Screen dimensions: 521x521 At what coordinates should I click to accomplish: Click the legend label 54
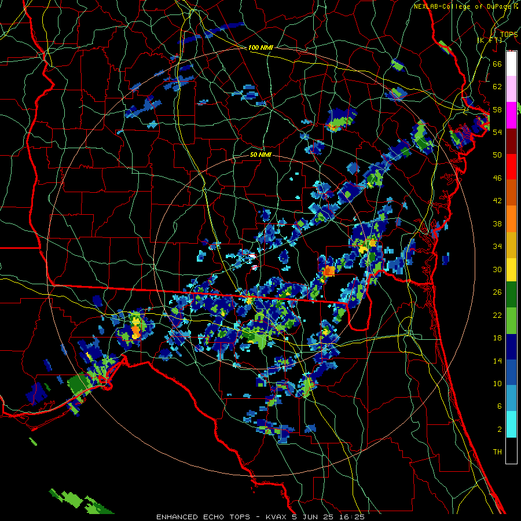click(x=497, y=132)
